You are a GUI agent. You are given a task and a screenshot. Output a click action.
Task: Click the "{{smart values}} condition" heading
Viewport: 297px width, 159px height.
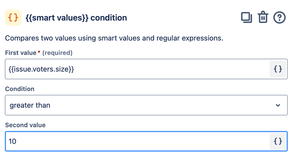point(76,18)
